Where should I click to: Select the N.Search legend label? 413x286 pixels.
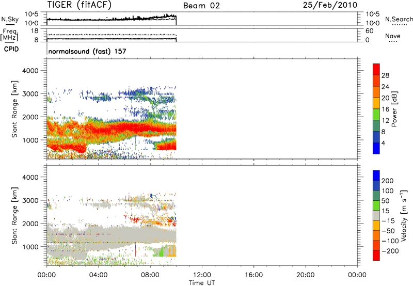click(x=399, y=19)
